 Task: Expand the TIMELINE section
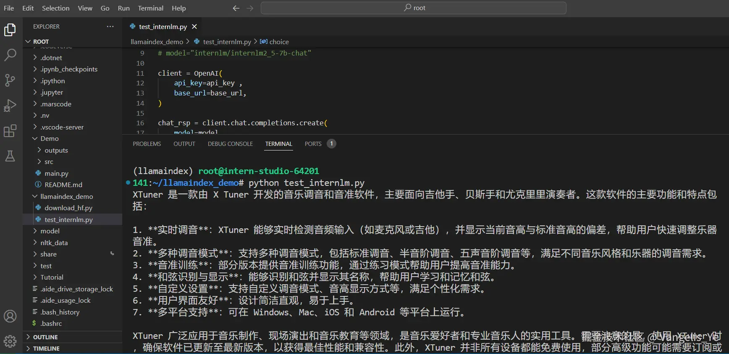tap(28, 349)
